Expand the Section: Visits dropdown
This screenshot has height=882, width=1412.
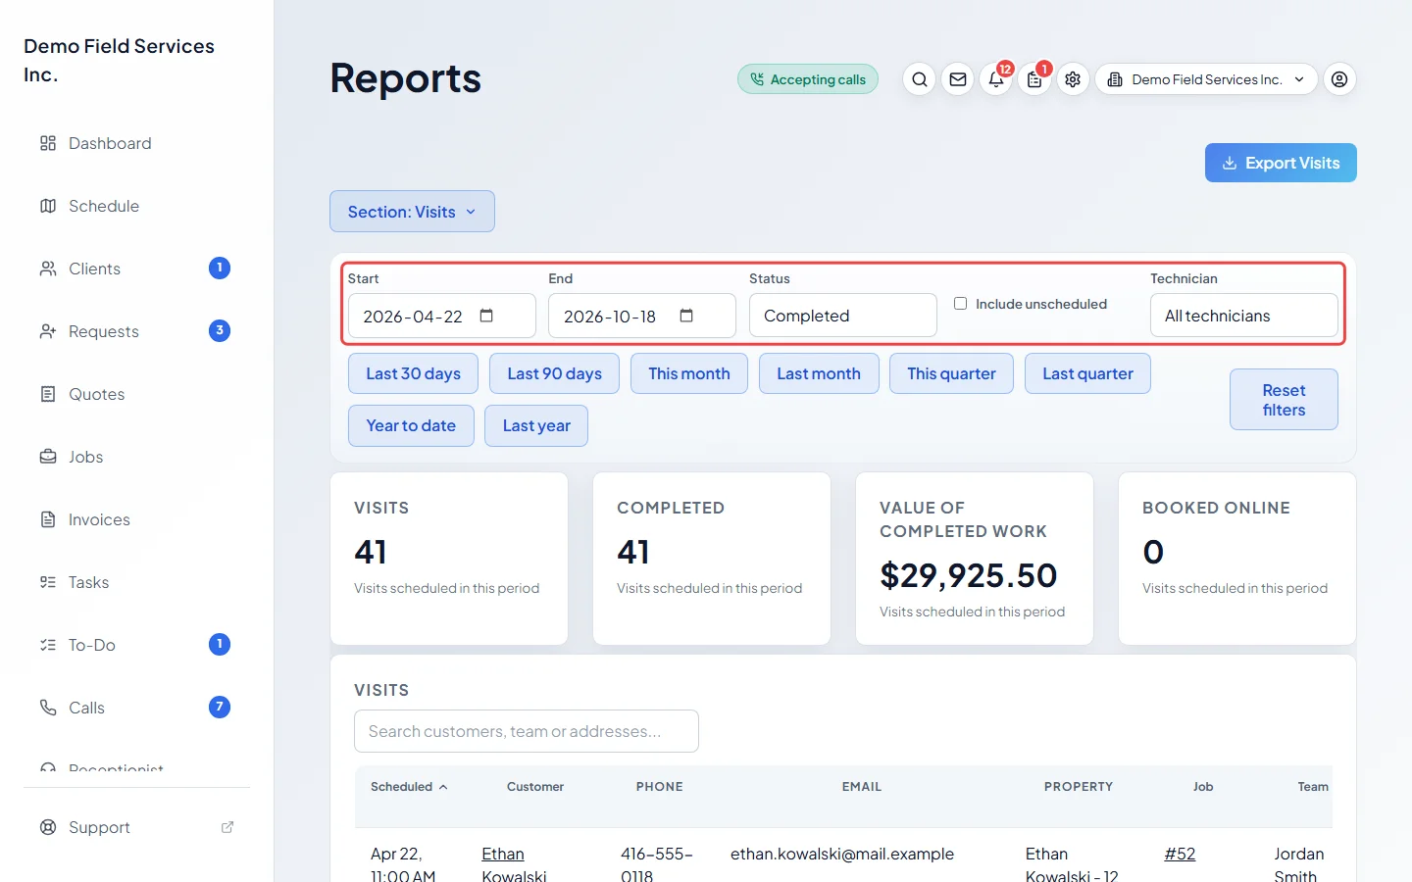tap(412, 212)
